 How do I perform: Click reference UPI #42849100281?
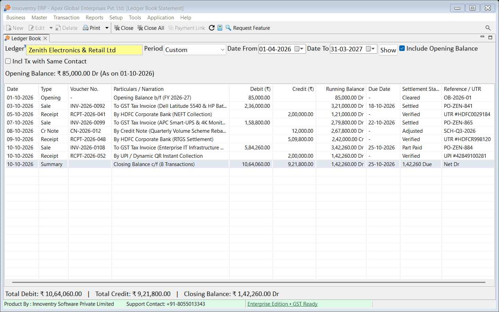click(468, 156)
